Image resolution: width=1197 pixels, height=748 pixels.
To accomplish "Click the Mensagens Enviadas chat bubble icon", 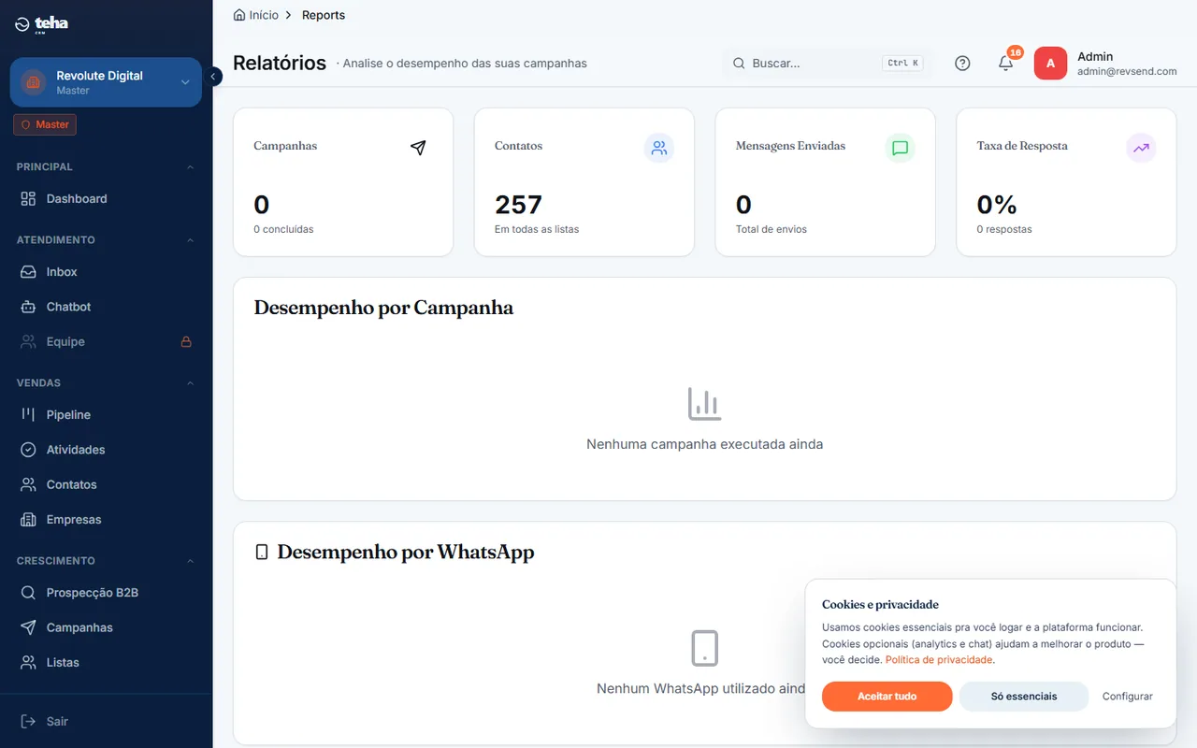I will (901, 148).
